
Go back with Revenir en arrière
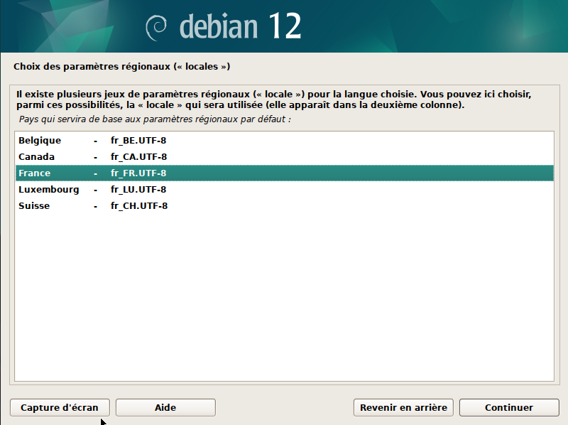(x=403, y=408)
